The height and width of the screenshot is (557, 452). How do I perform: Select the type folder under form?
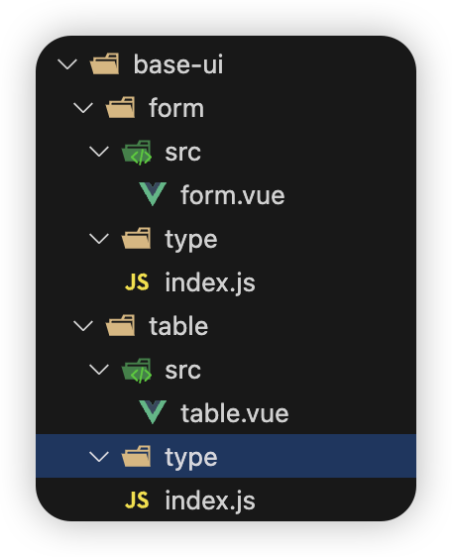tap(191, 240)
